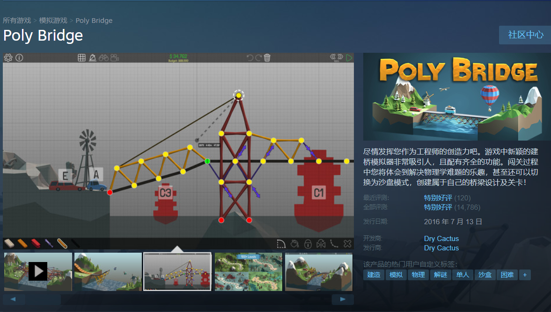Select the rope material icon
The image size is (551, 312).
pyautogui.click(x=62, y=243)
